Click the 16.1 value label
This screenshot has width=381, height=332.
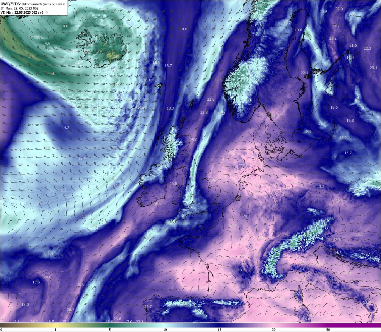147,80
